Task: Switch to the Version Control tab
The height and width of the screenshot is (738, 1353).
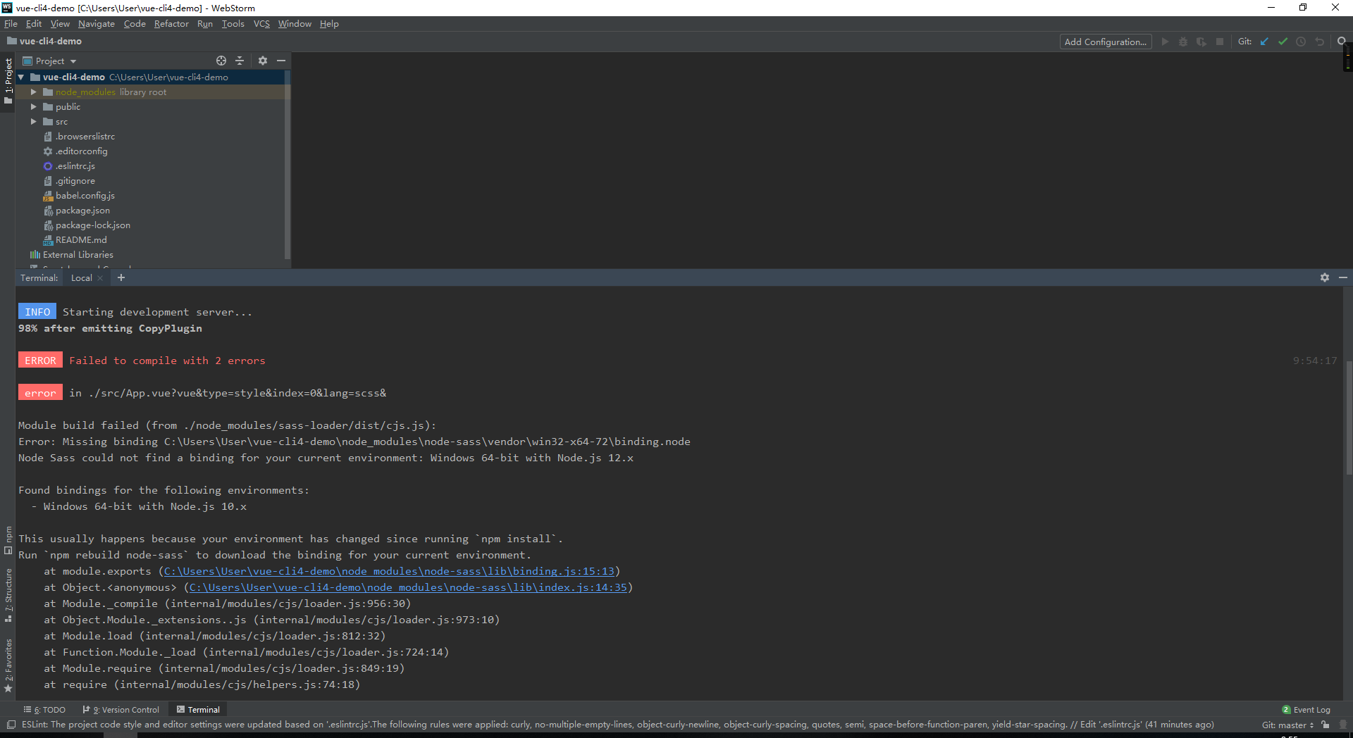Action: pos(121,710)
